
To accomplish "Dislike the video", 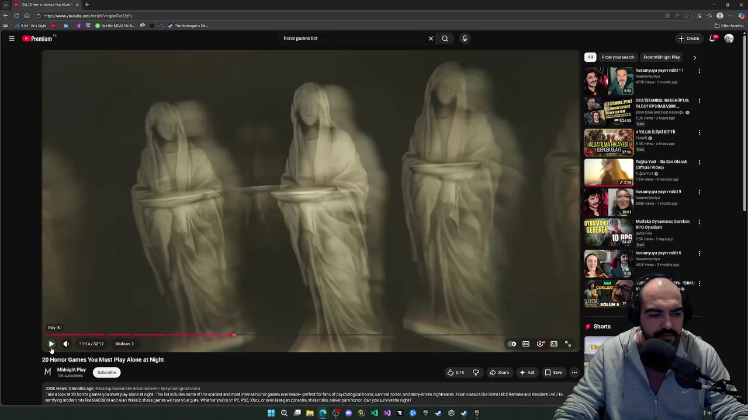I will click(476, 372).
